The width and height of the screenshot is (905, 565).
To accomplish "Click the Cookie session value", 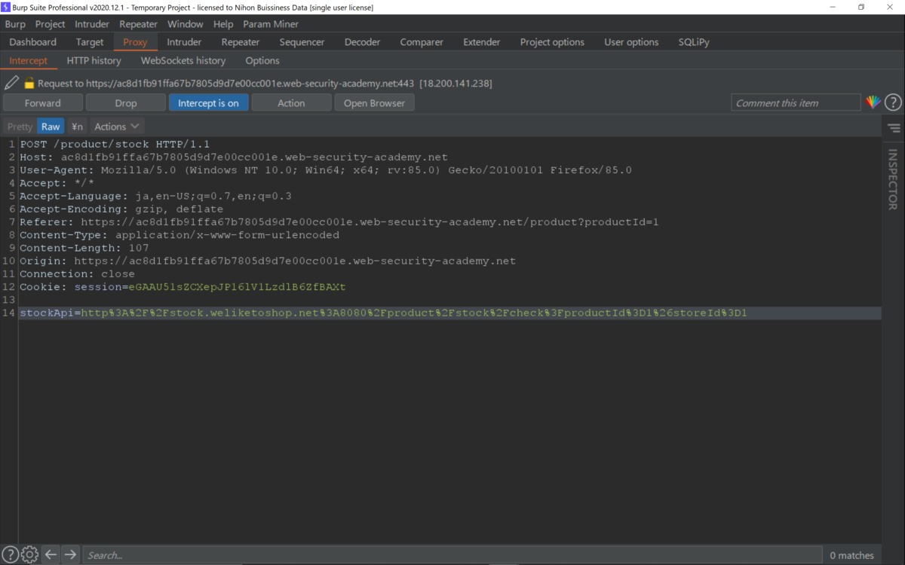I will 237,287.
